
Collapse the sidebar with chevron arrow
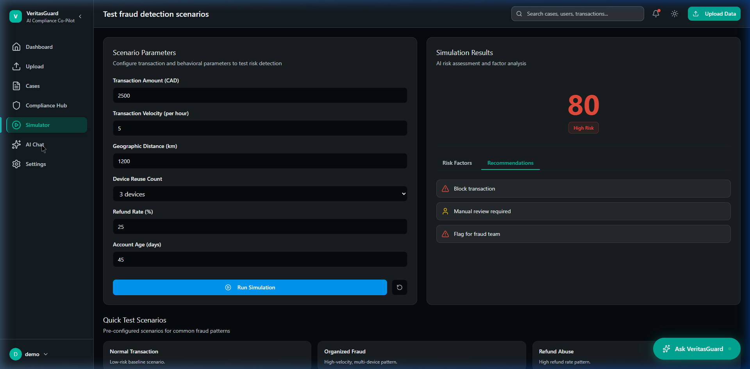click(x=80, y=16)
